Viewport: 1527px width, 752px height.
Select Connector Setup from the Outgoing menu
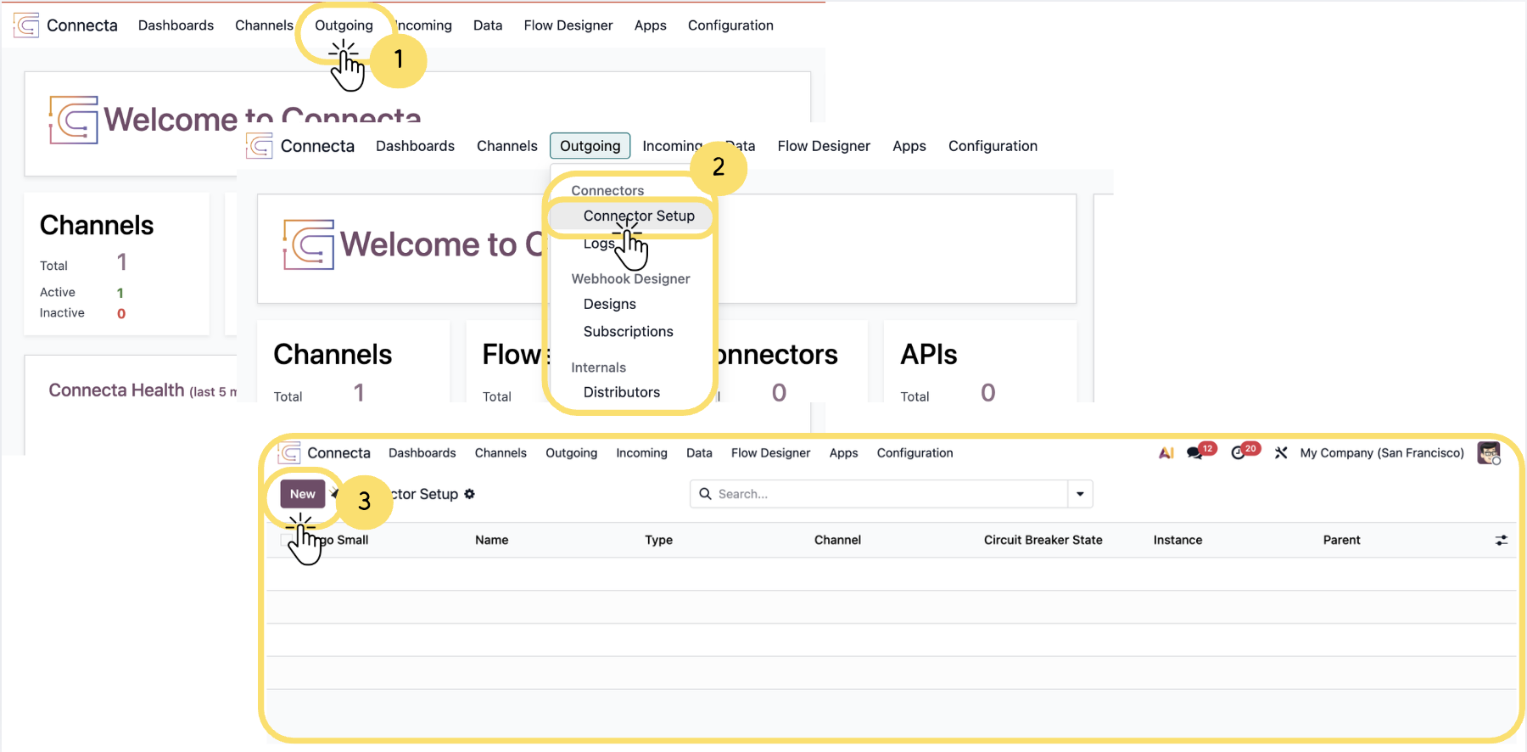(638, 216)
